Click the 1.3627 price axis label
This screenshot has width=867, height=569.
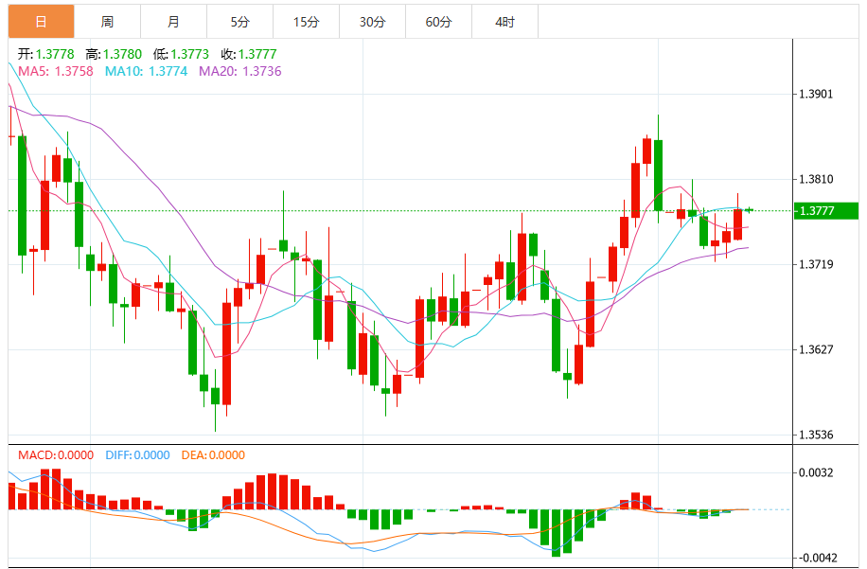click(x=816, y=349)
